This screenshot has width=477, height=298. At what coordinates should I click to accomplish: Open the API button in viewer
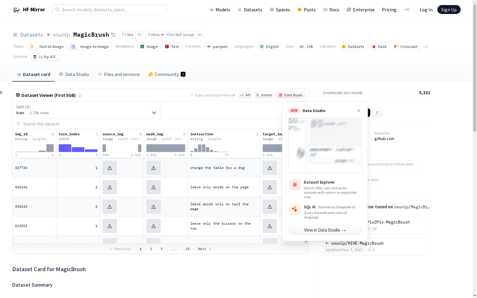click(245, 95)
